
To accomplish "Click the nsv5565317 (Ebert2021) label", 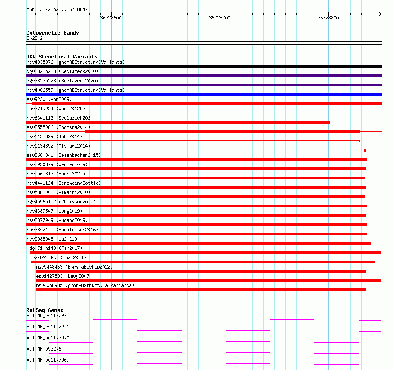I will click(56, 174).
